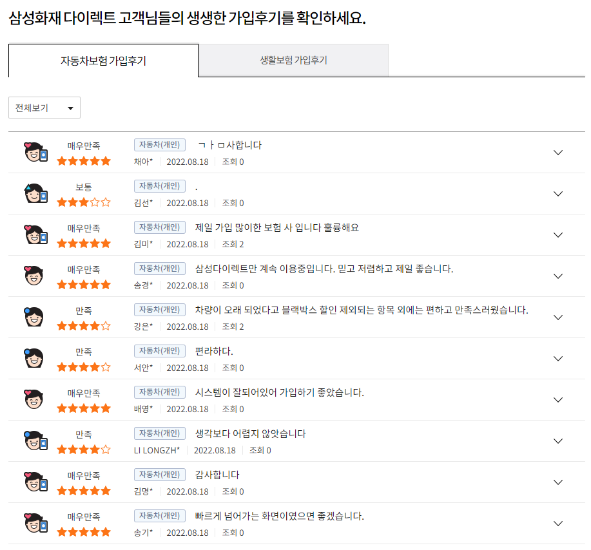This screenshot has width=591, height=550.
Task: Open the 생활보험 가입후기 tab
Action: tap(293, 61)
